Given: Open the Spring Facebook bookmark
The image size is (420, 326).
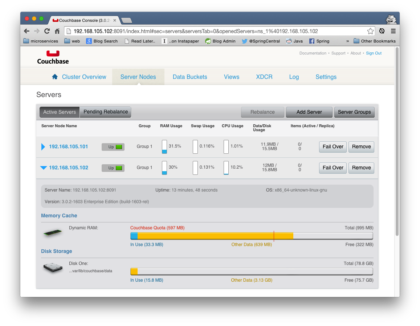Looking at the screenshot, I should (319, 41).
